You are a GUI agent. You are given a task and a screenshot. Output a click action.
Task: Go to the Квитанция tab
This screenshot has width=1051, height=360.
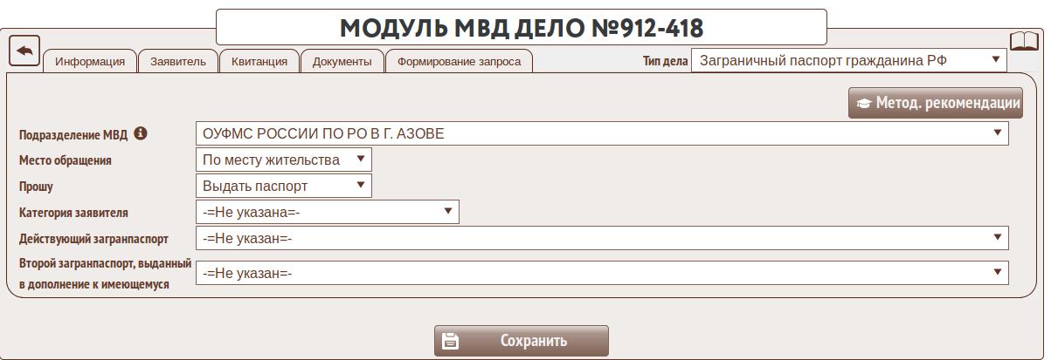(259, 61)
